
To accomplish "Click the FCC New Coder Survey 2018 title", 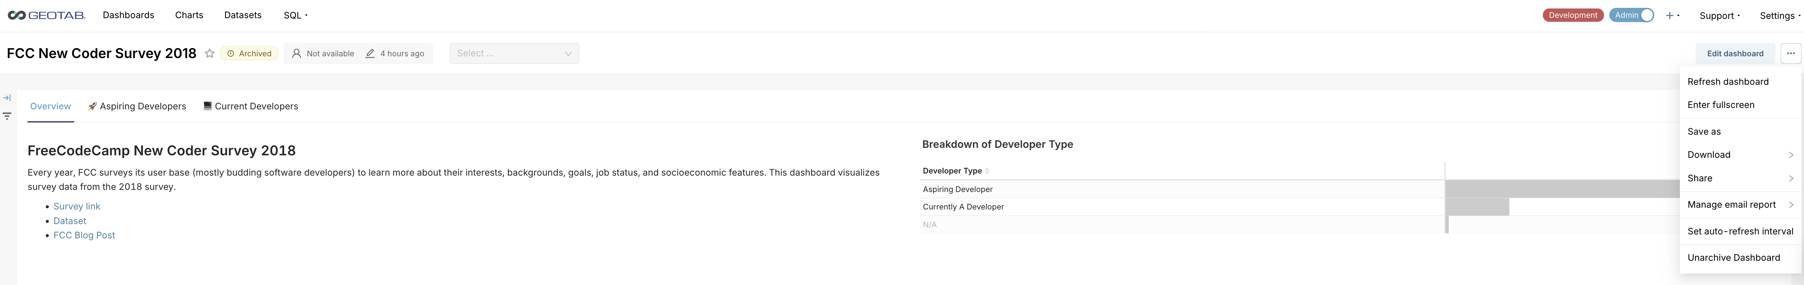I will point(102,53).
